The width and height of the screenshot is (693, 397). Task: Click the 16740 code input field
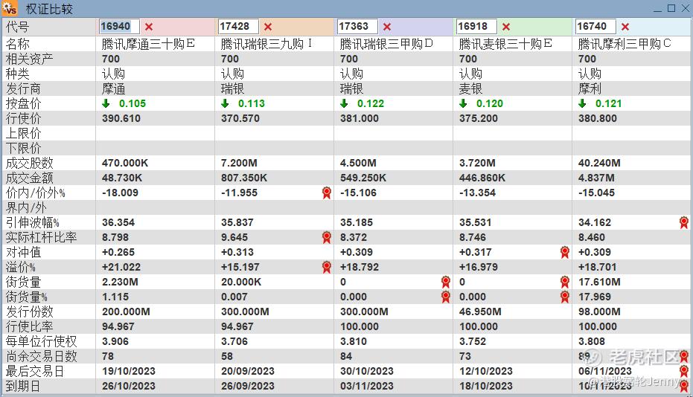click(x=595, y=27)
